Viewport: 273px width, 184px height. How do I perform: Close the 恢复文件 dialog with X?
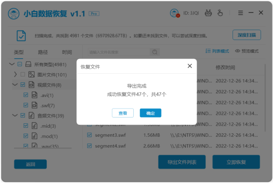190,66
